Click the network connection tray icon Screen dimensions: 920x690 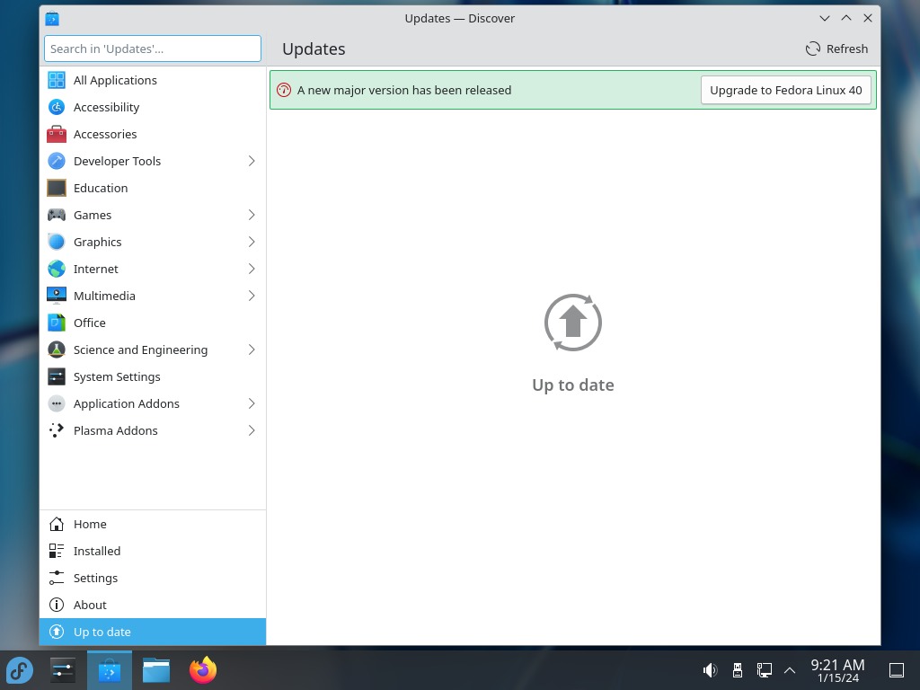(764, 670)
